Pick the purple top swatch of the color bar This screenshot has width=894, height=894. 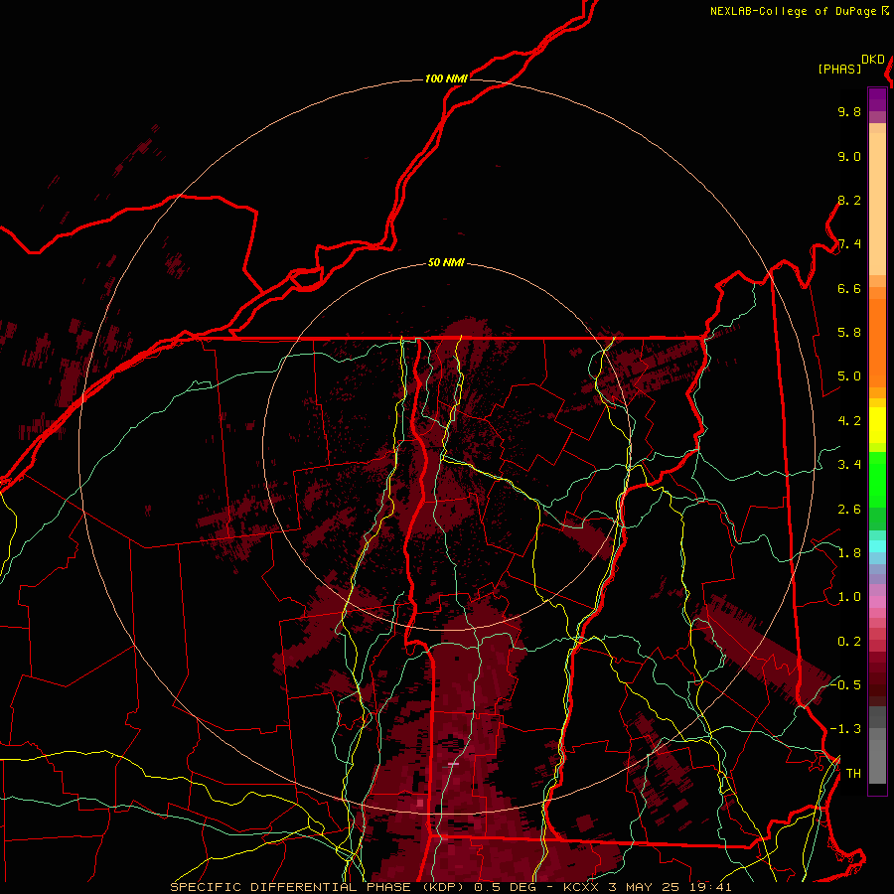tap(877, 100)
